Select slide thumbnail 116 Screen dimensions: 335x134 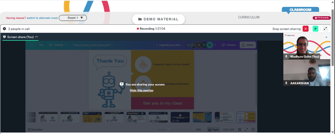(x=92, y=117)
